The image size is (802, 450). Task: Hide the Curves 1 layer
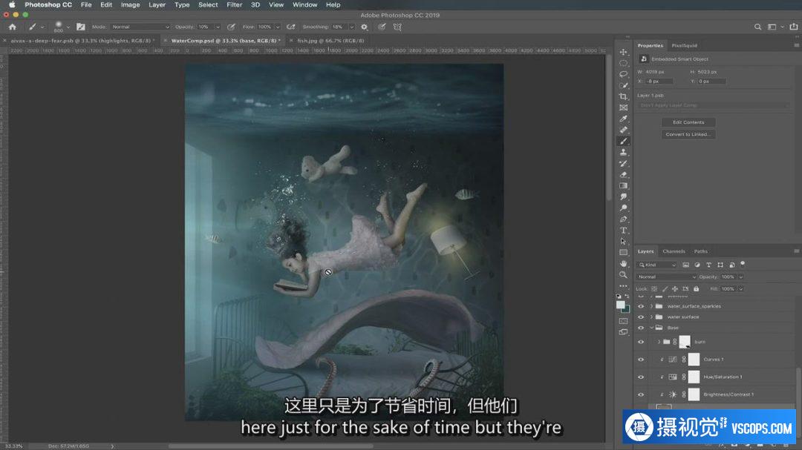(641, 360)
